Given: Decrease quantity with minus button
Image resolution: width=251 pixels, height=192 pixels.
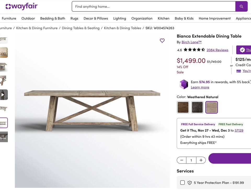Looking at the screenshot, I should click(x=182, y=160).
